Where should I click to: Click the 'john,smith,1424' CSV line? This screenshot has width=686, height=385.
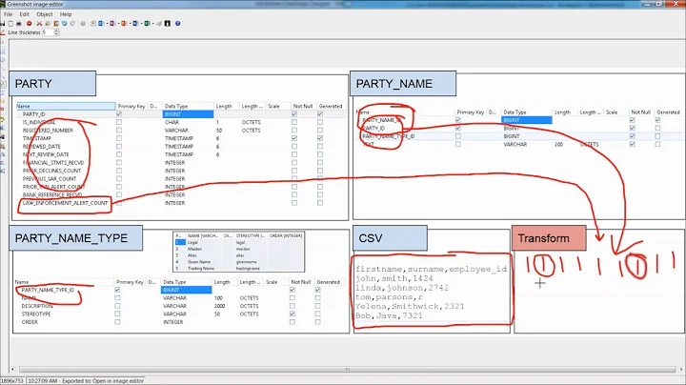click(394, 278)
